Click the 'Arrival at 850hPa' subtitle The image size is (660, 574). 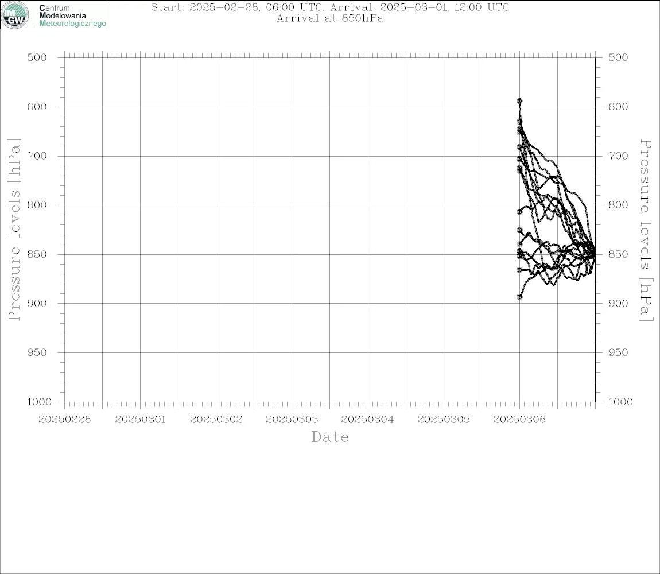point(330,18)
